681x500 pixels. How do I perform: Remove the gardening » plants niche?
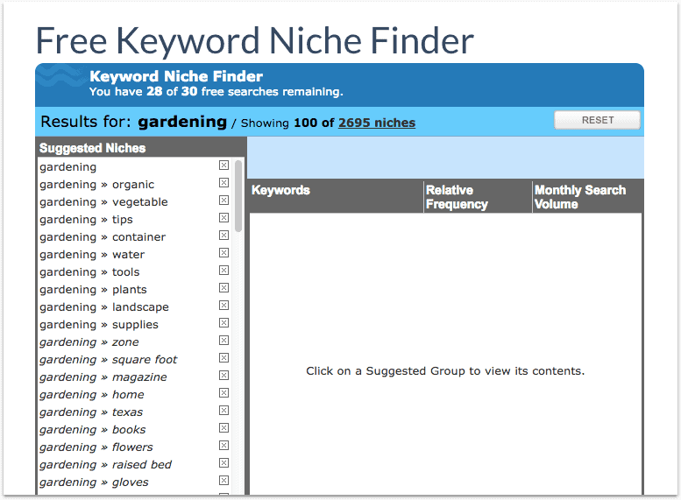tap(223, 288)
